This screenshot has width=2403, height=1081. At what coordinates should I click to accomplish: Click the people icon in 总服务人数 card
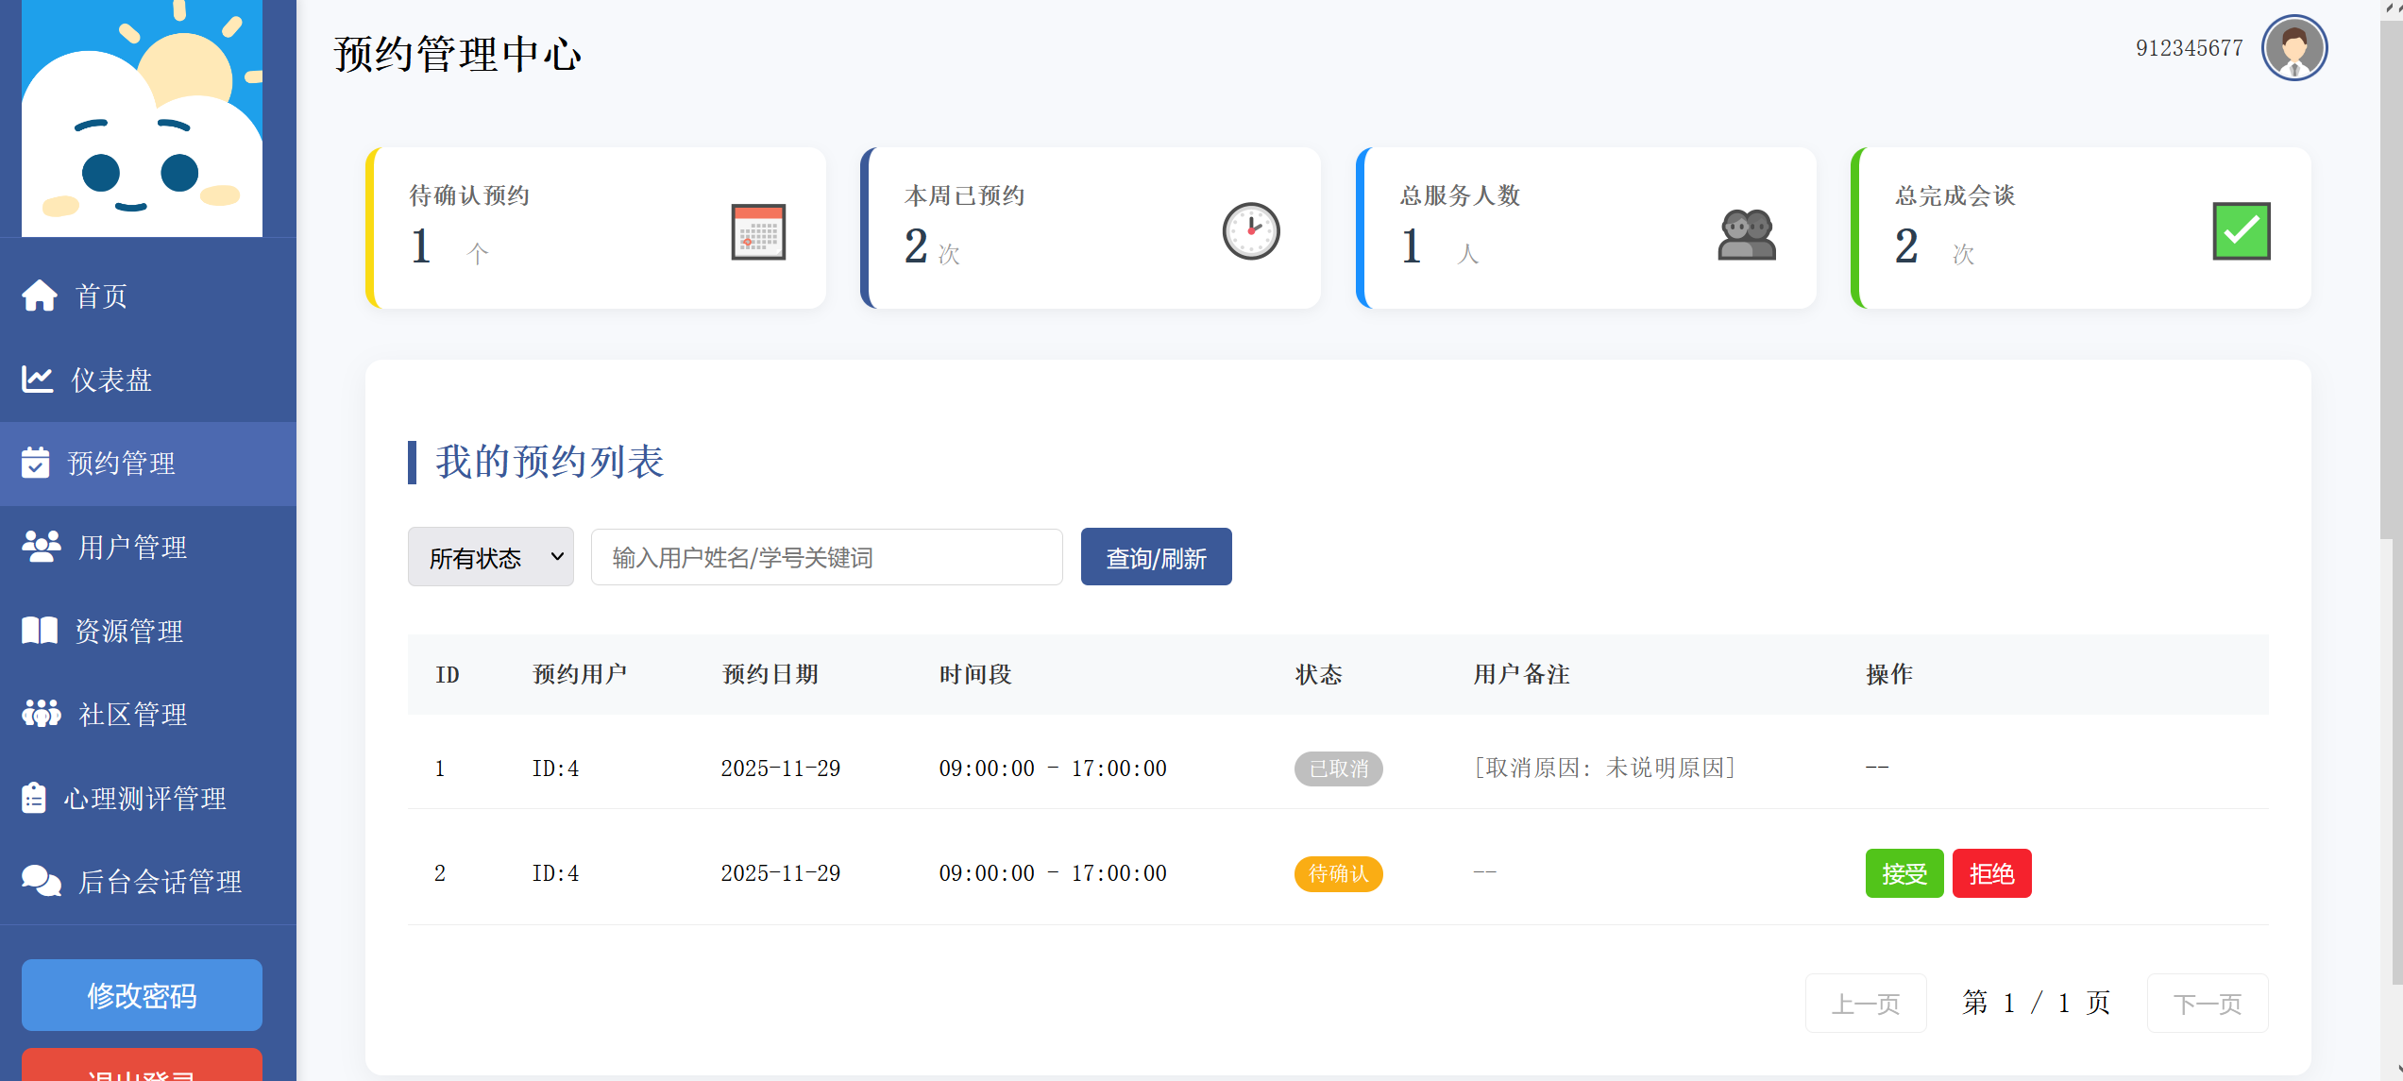(1747, 233)
